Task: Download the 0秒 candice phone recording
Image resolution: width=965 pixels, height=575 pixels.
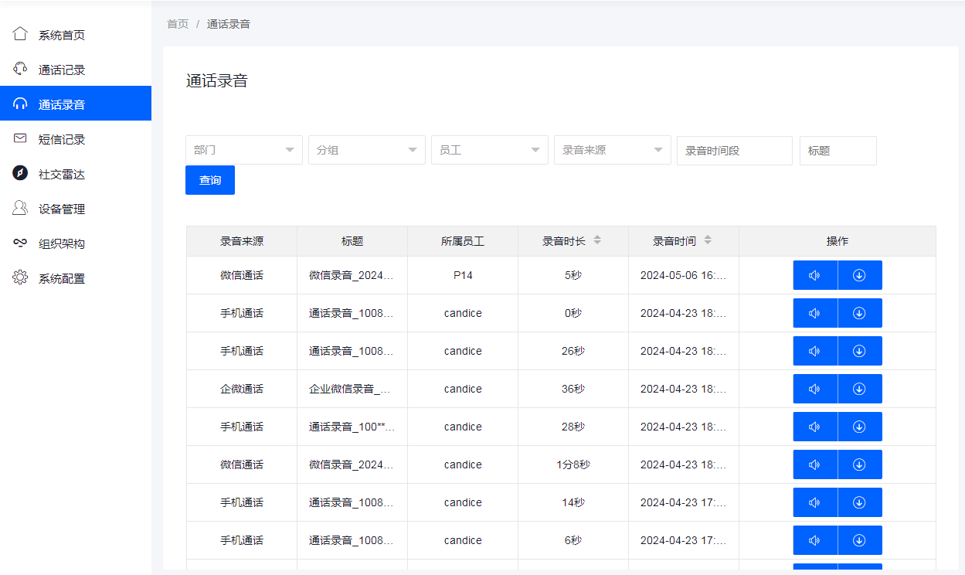Action: point(859,313)
